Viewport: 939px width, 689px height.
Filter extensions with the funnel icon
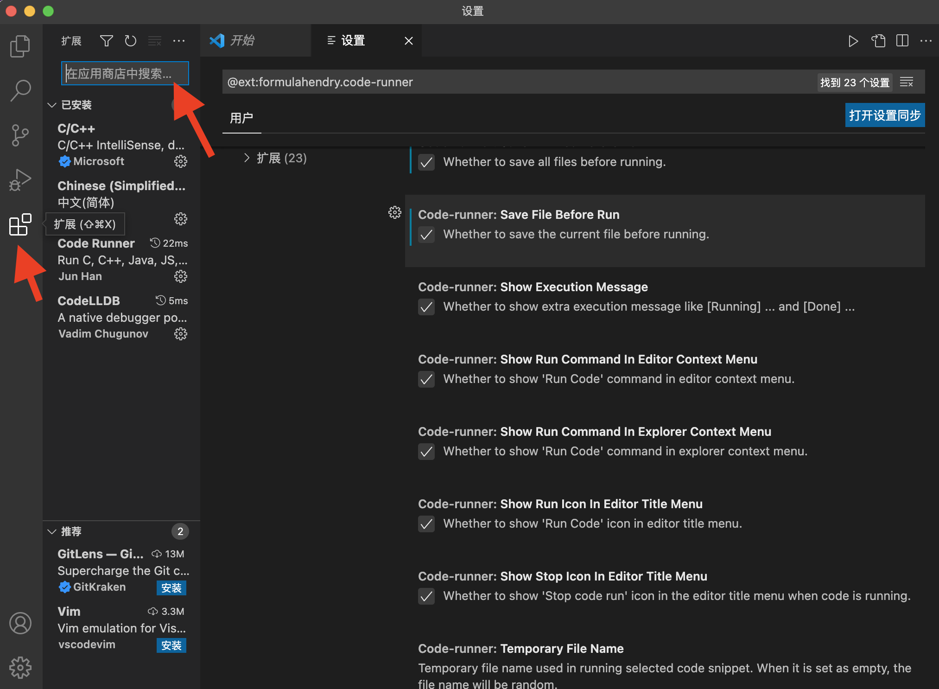[107, 41]
